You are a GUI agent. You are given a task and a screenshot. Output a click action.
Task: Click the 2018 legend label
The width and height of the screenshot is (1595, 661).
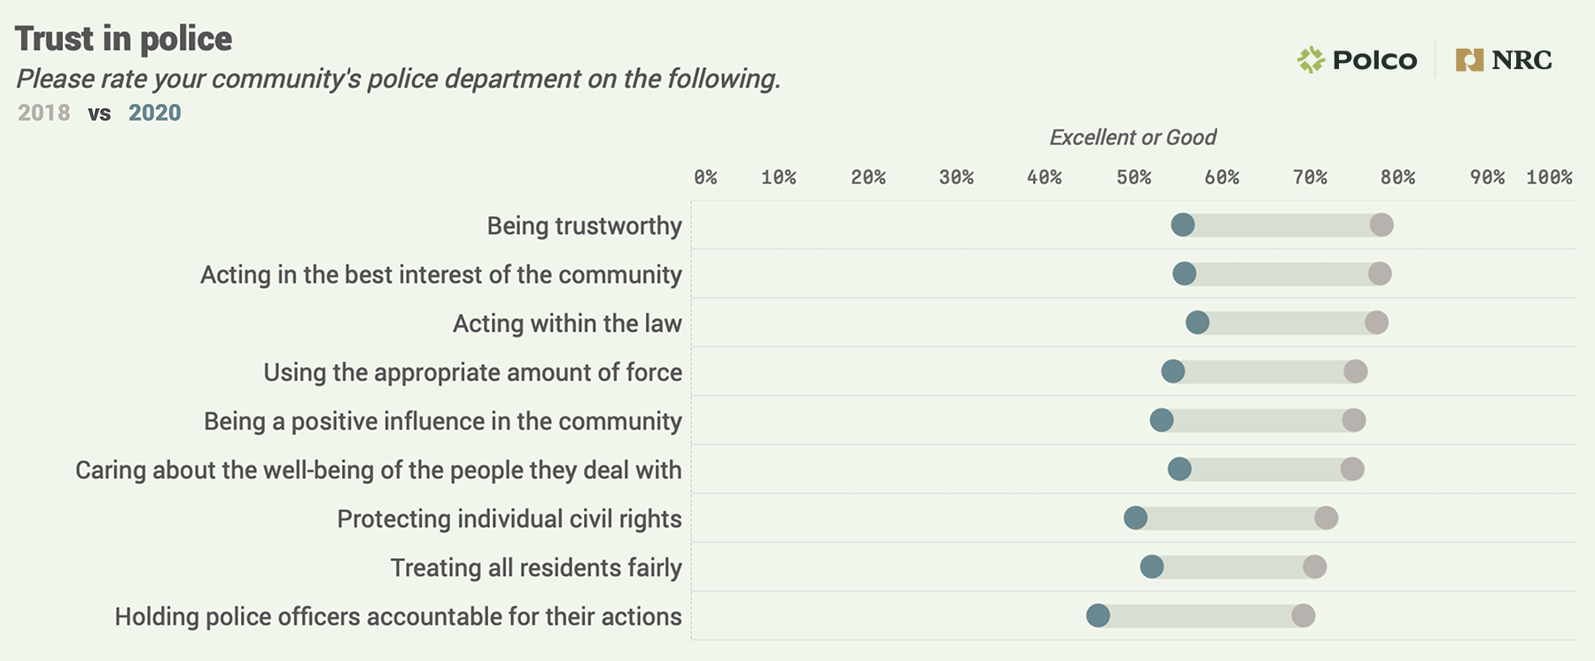(x=44, y=113)
